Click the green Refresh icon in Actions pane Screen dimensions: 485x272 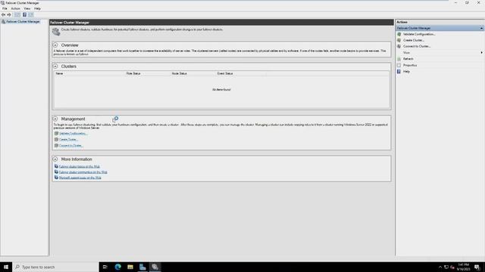pos(399,59)
